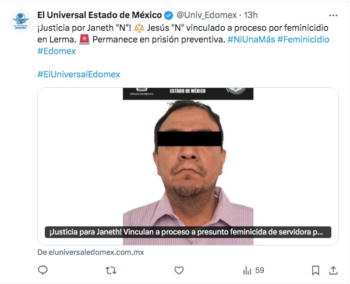Open El Universal Edomex profile avatar
This screenshot has height=284, width=350.
tap(21, 21)
